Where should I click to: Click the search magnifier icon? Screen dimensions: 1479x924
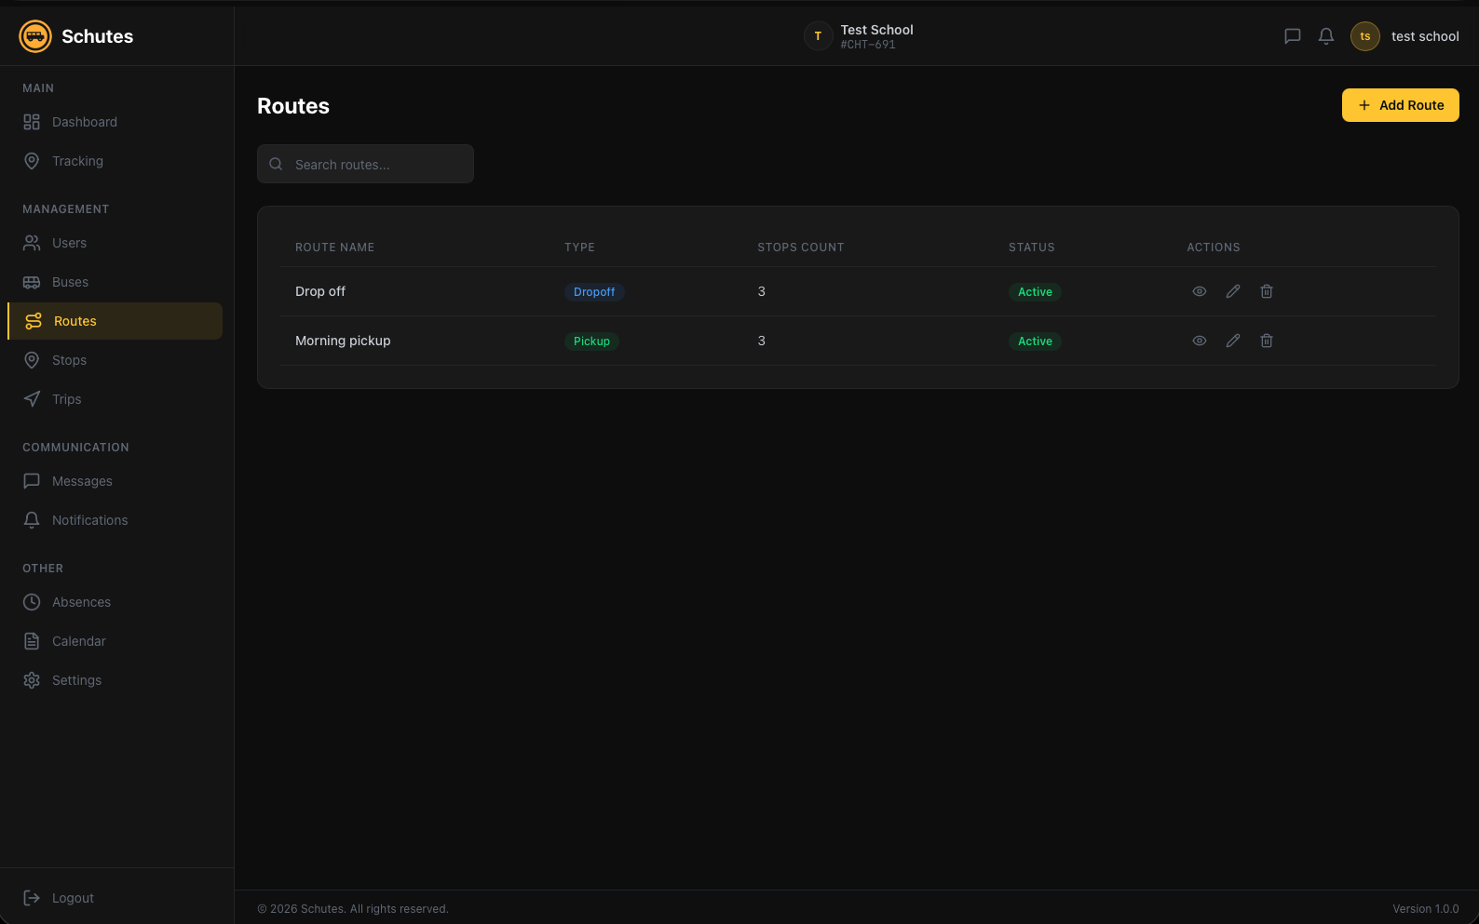[276, 164]
